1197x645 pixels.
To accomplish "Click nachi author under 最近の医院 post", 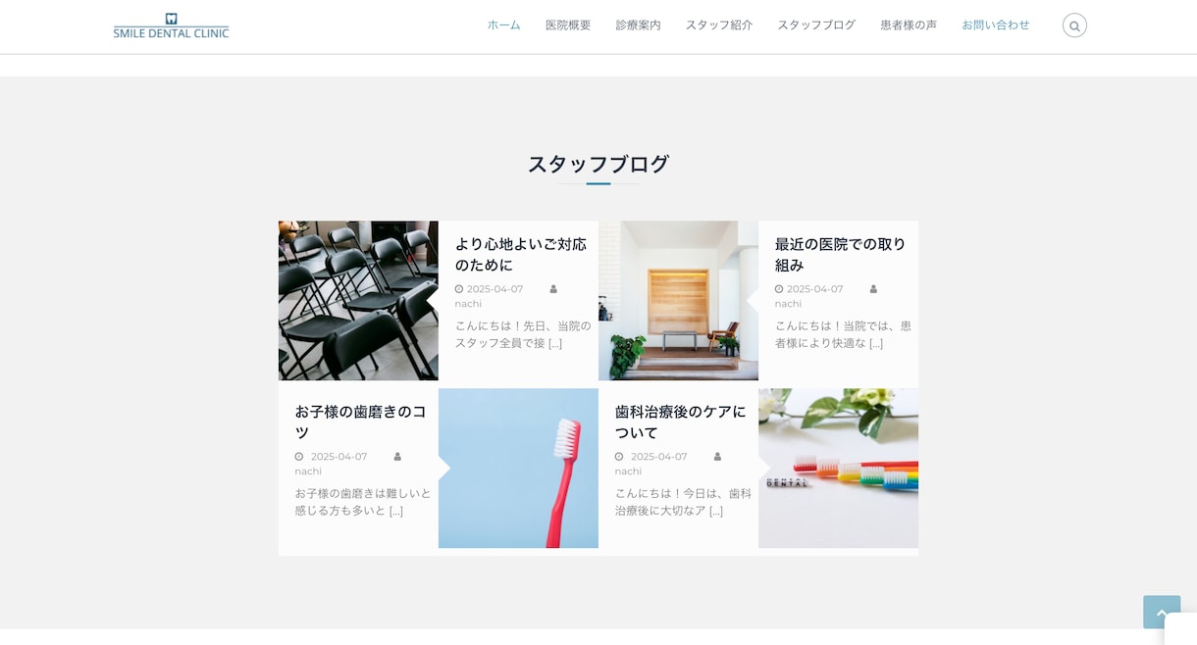I will [788, 304].
